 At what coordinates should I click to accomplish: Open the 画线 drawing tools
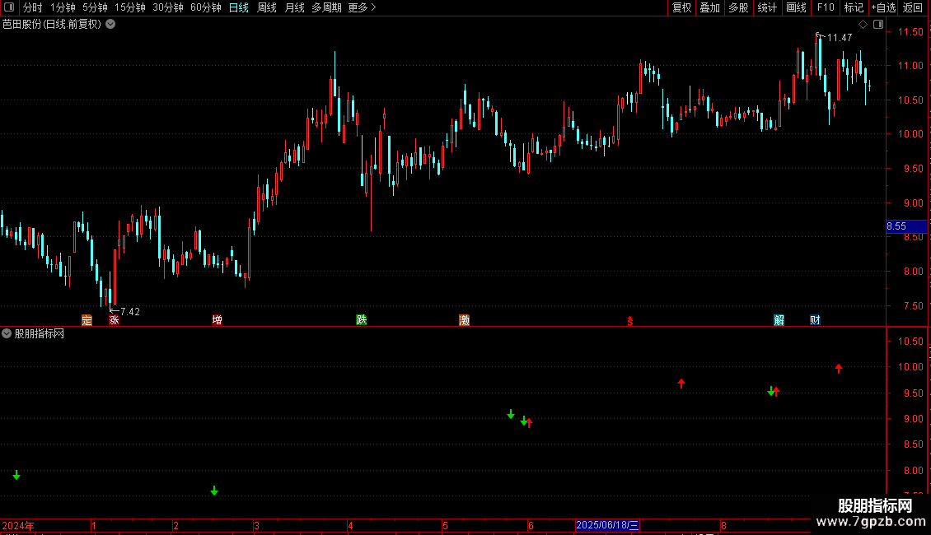[796, 7]
